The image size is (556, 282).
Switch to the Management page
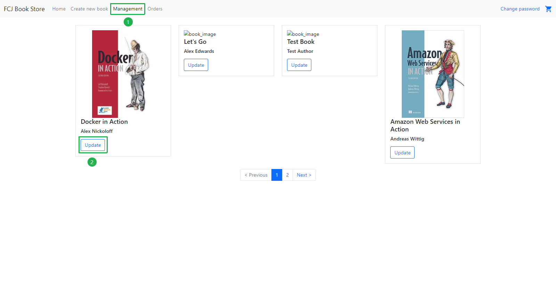coord(128,9)
